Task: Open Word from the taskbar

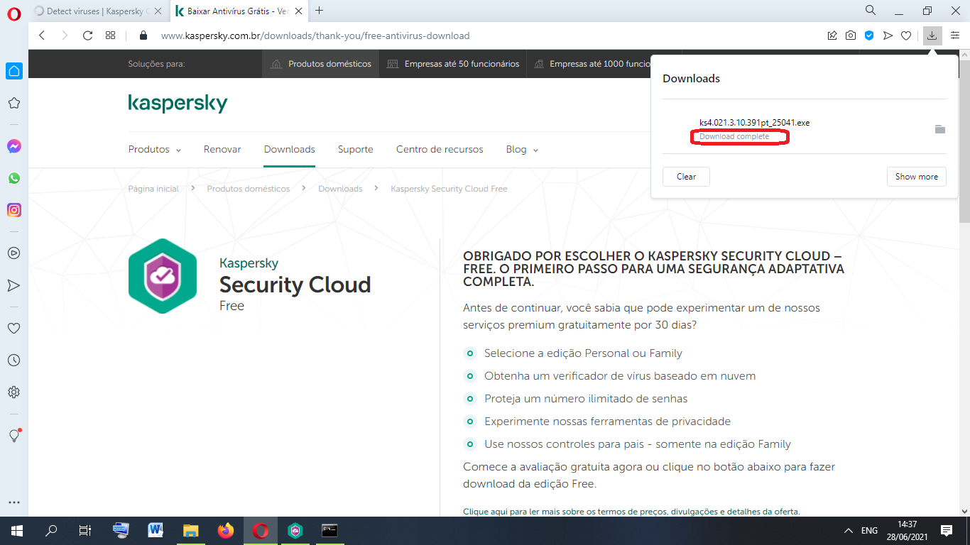Action: pos(156,531)
